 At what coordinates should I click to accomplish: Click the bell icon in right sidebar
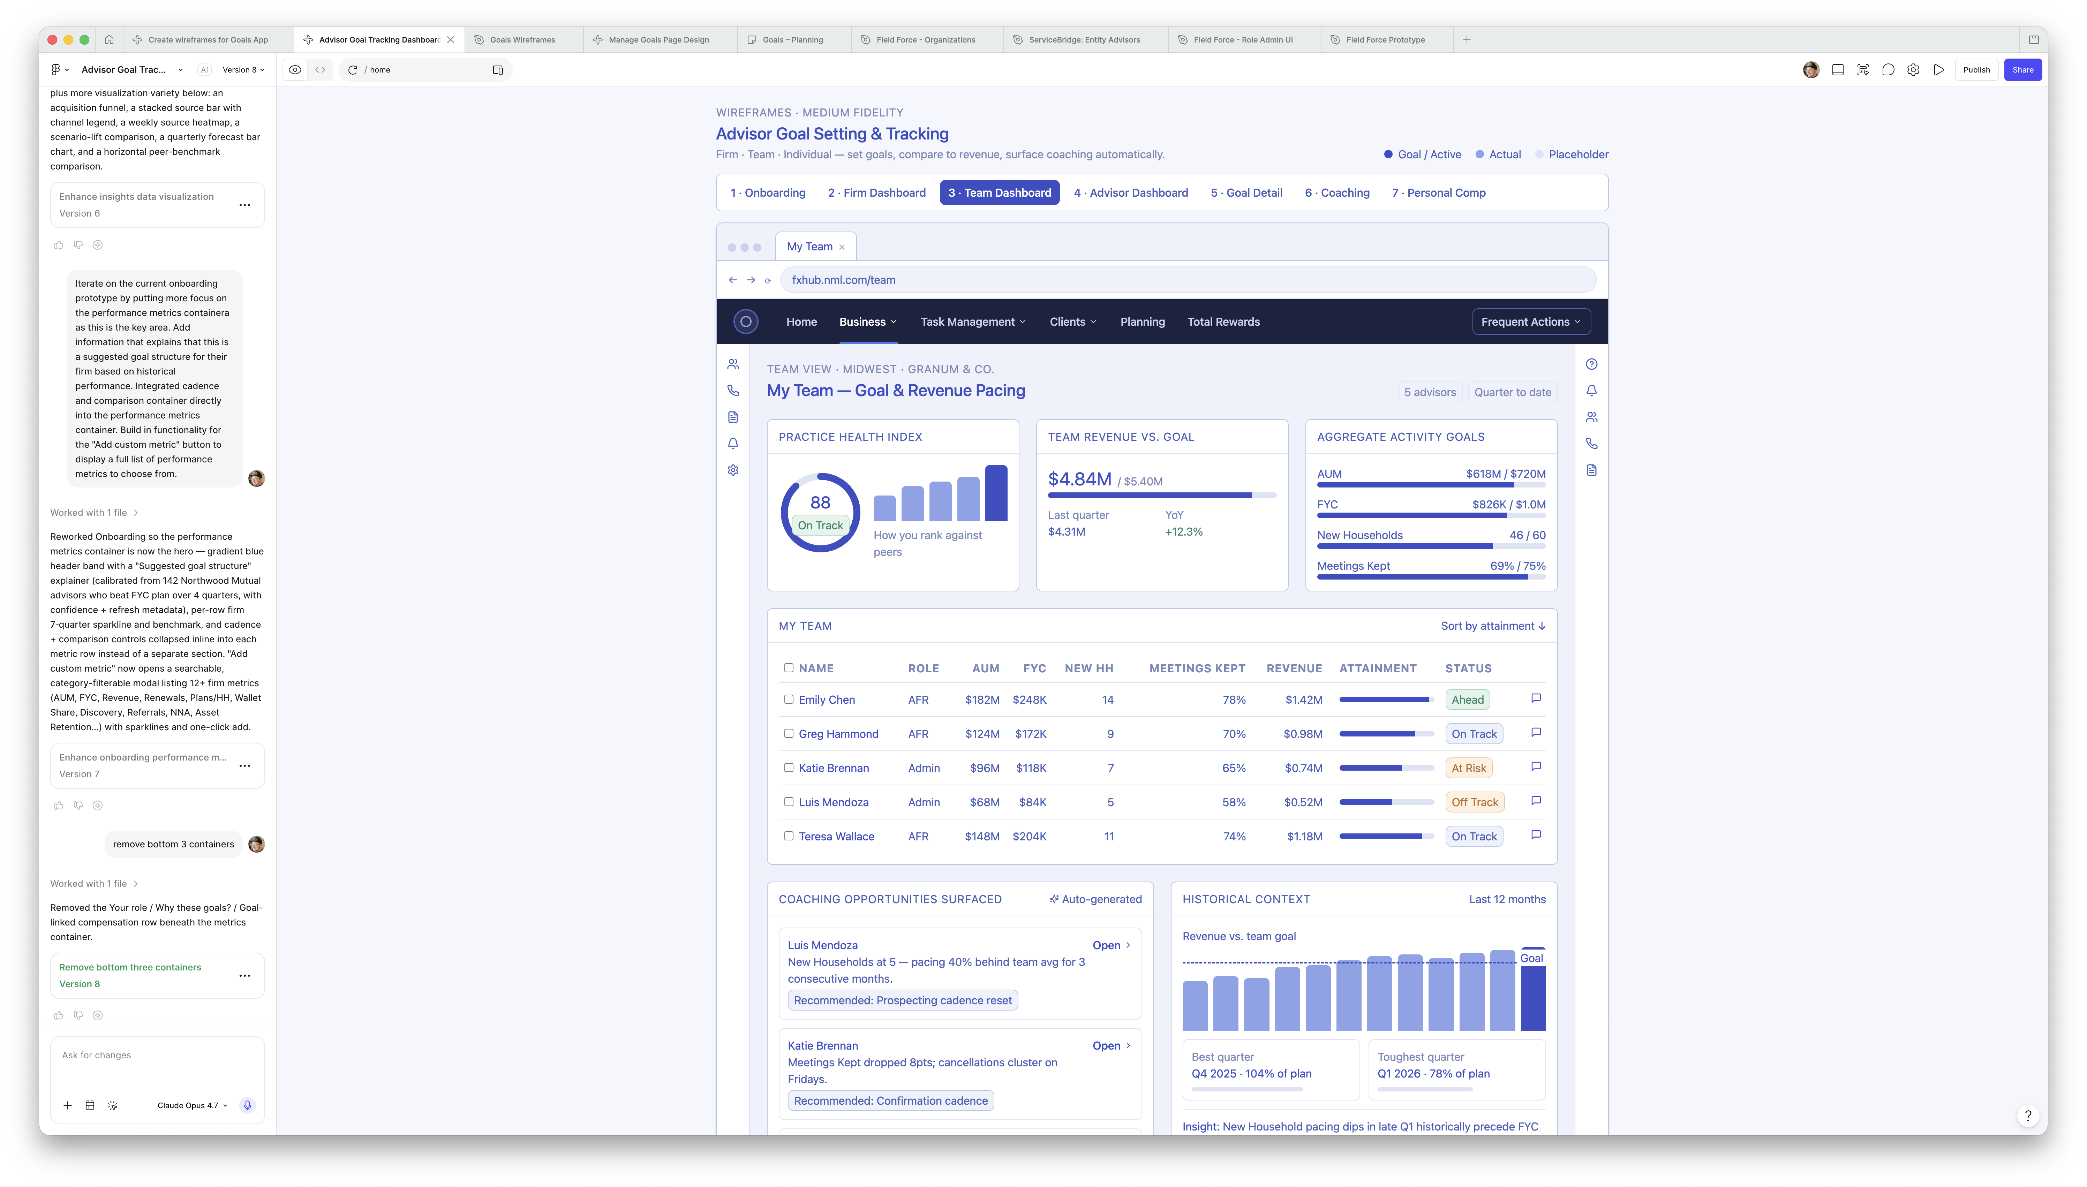coord(1591,391)
